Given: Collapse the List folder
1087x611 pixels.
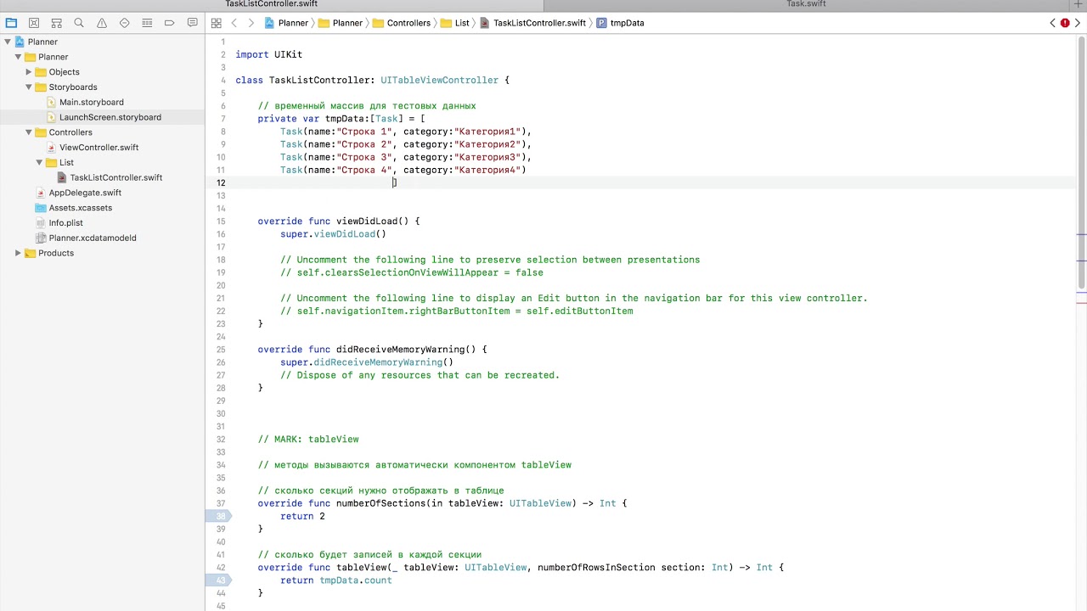Looking at the screenshot, I should coord(39,162).
